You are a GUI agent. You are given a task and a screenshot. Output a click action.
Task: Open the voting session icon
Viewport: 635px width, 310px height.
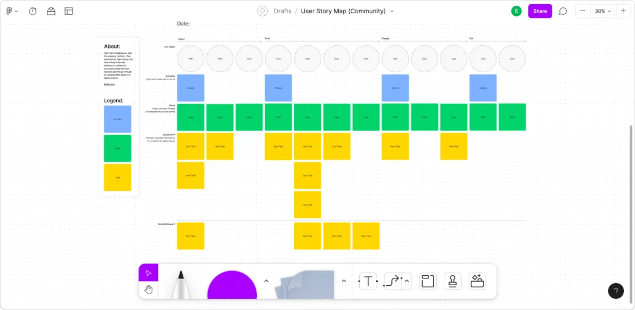[x=51, y=11]
